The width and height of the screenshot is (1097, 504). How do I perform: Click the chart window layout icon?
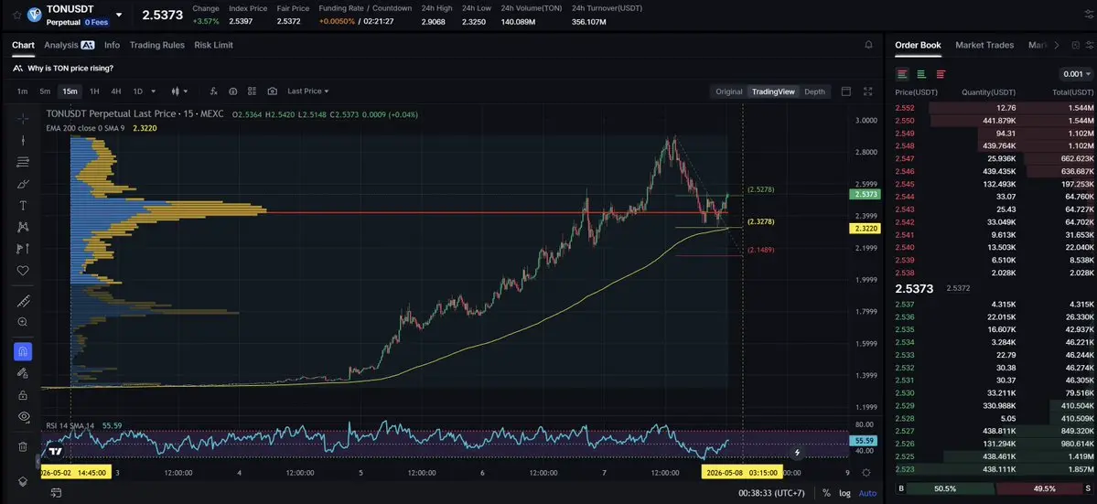click(845, 91)
